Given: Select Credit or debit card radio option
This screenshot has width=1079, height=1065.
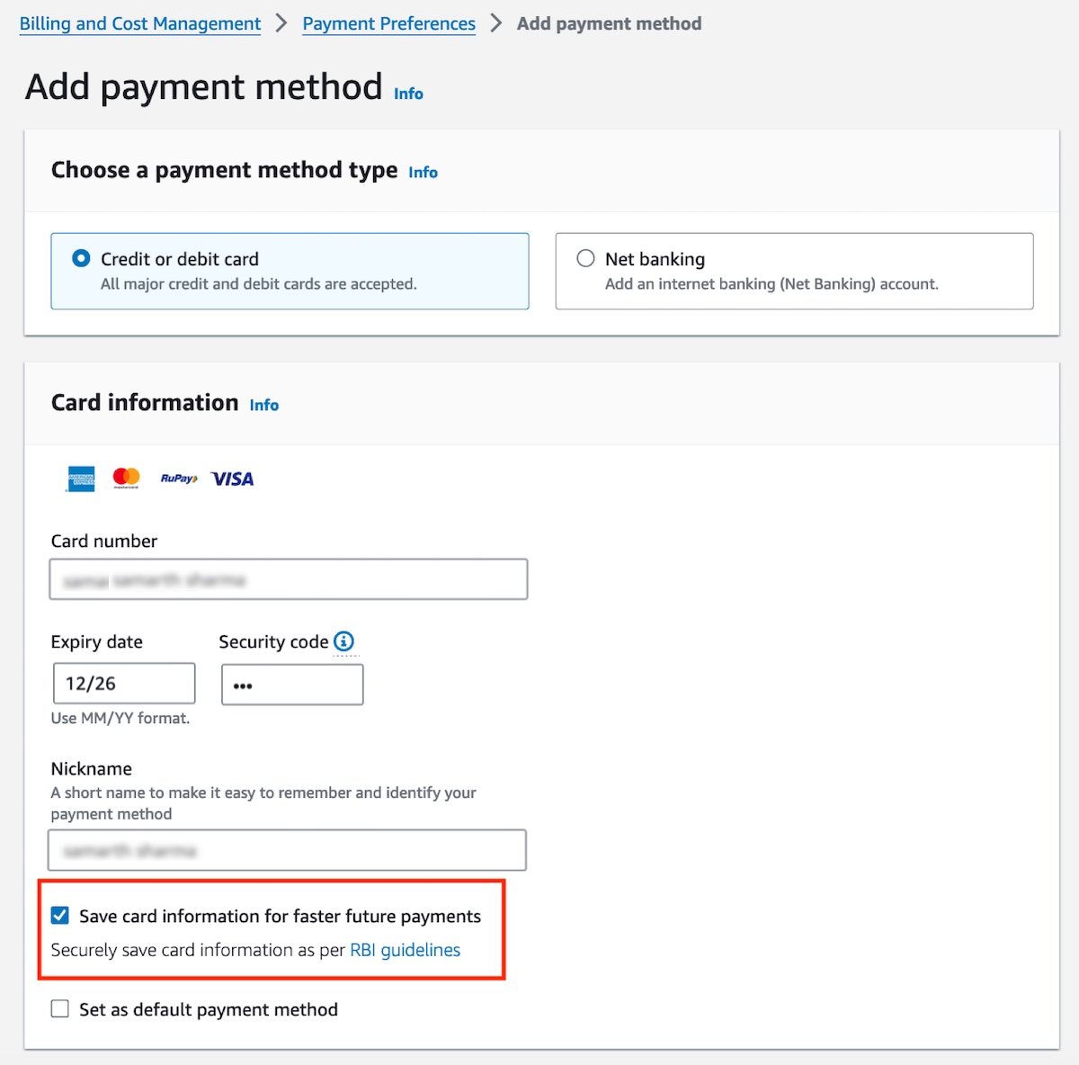Looking at the screenshot, I should [81, 259].
